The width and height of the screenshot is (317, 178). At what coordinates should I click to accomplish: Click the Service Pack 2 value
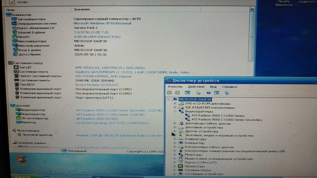click(86, 28)
